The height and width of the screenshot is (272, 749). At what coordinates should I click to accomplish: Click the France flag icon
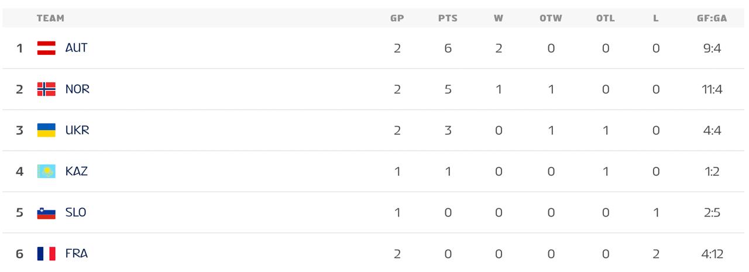coord(46,254)
